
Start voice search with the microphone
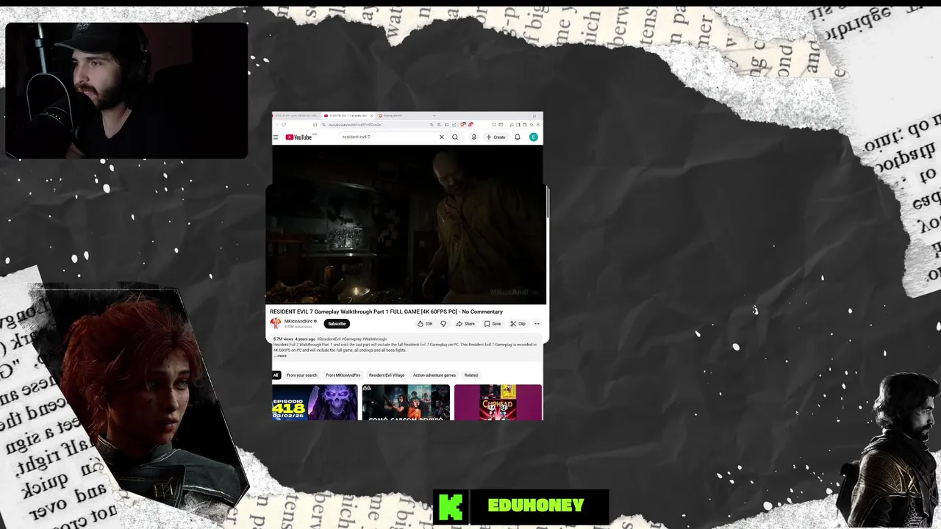point(473,137)
